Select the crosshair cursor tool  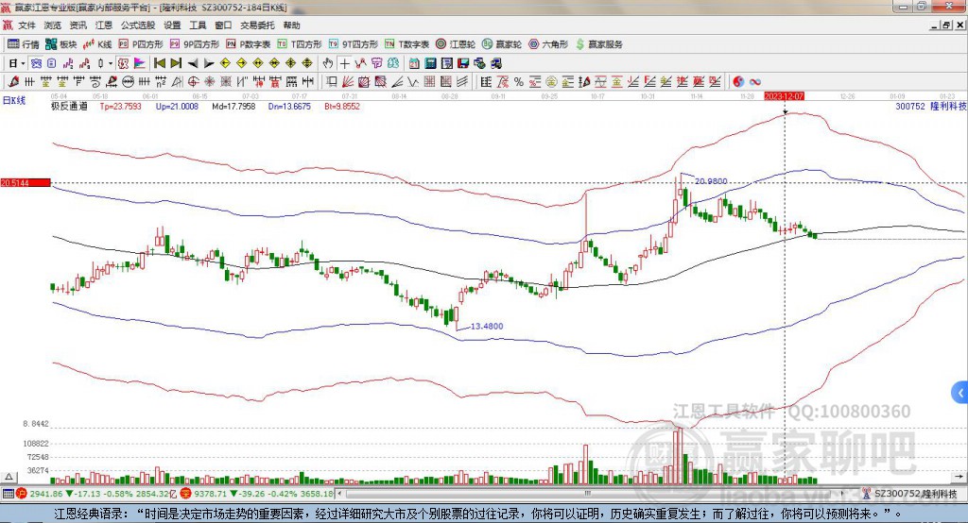344,63
